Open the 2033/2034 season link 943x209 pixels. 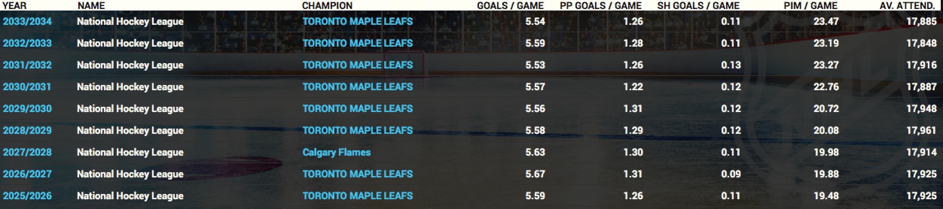click(27, 21)
